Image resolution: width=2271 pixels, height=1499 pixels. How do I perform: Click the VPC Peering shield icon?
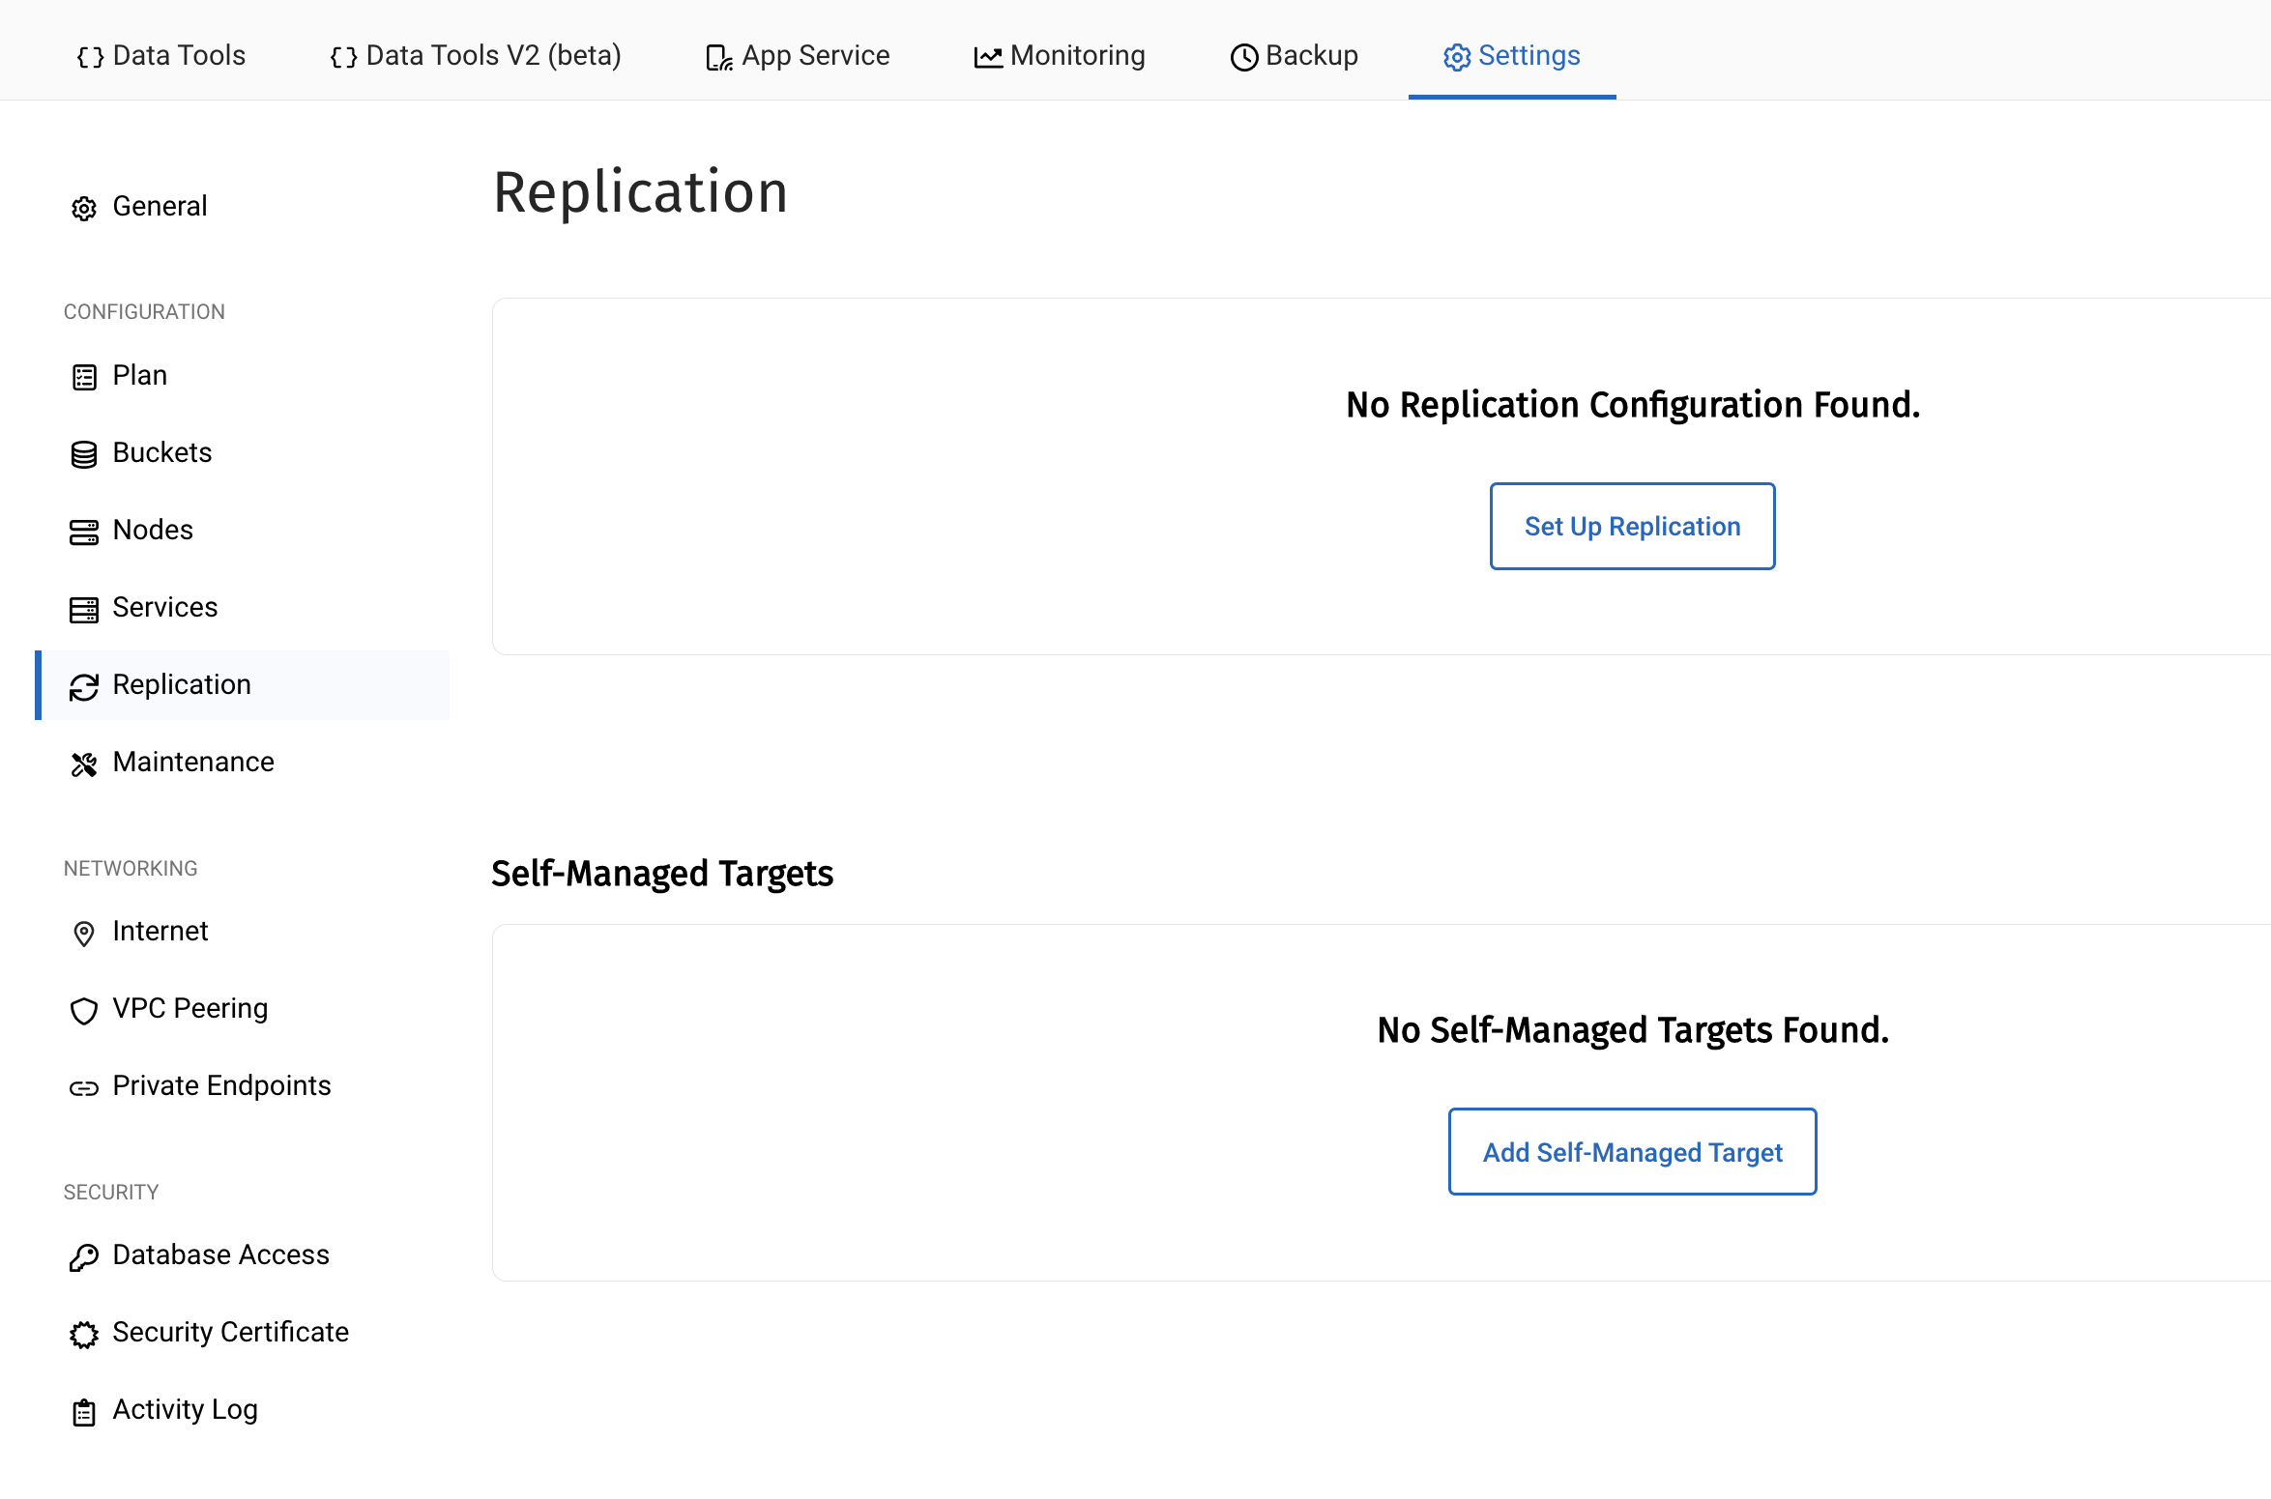click(x=84, y=1010)
